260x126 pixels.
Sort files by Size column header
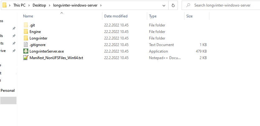coord(189,16)
